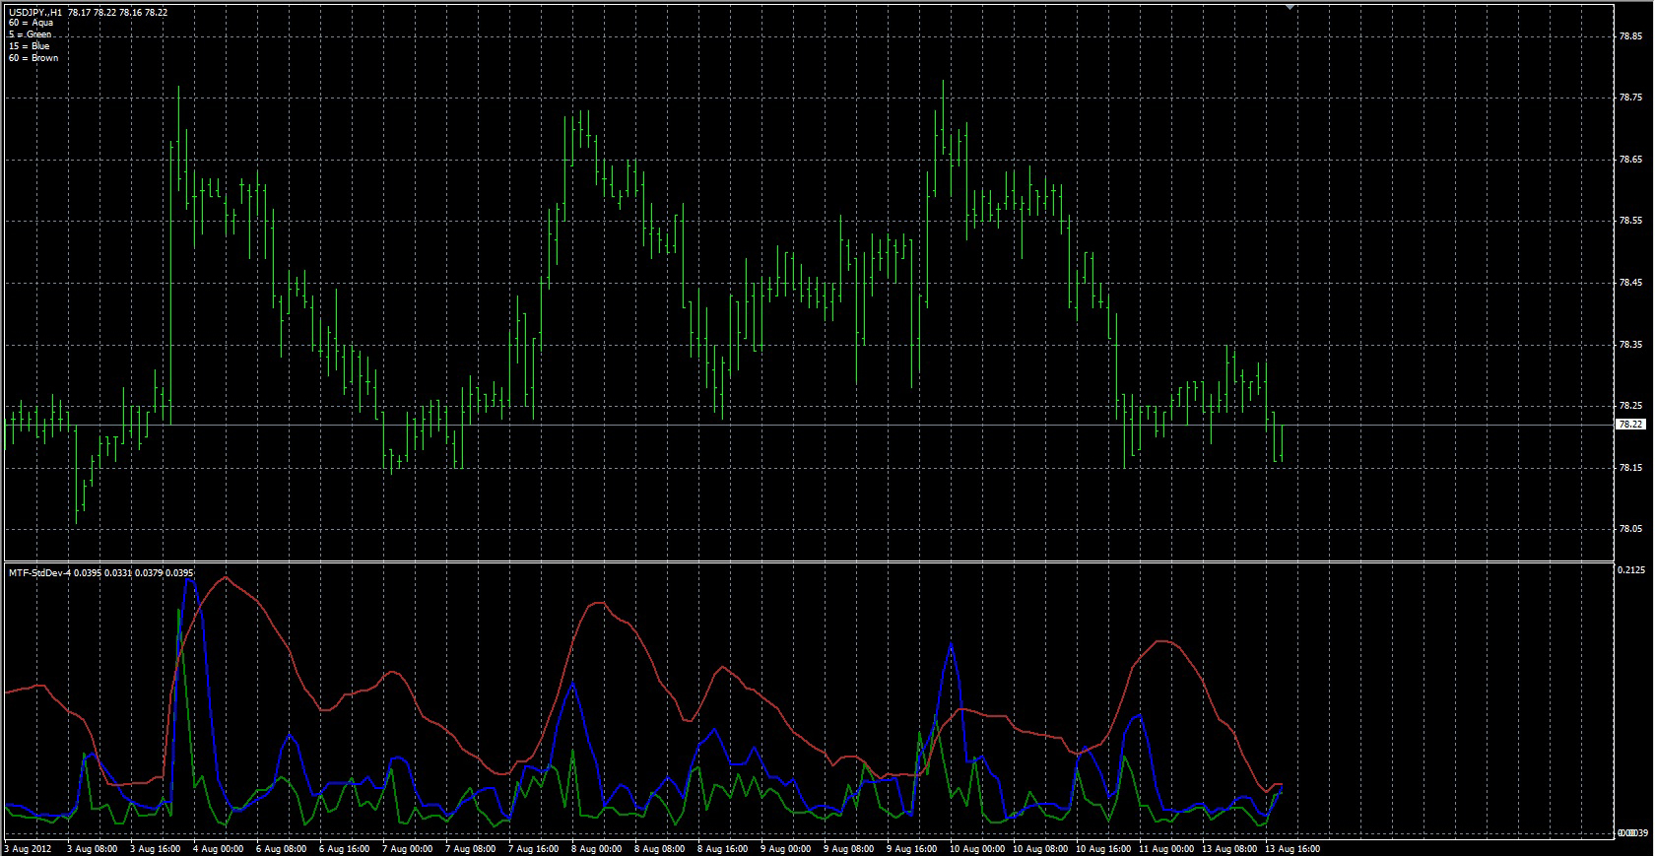1655x856 pixels.
Task: Click the '3 Aug 2012' time axis label
Action: pos(29,848)
